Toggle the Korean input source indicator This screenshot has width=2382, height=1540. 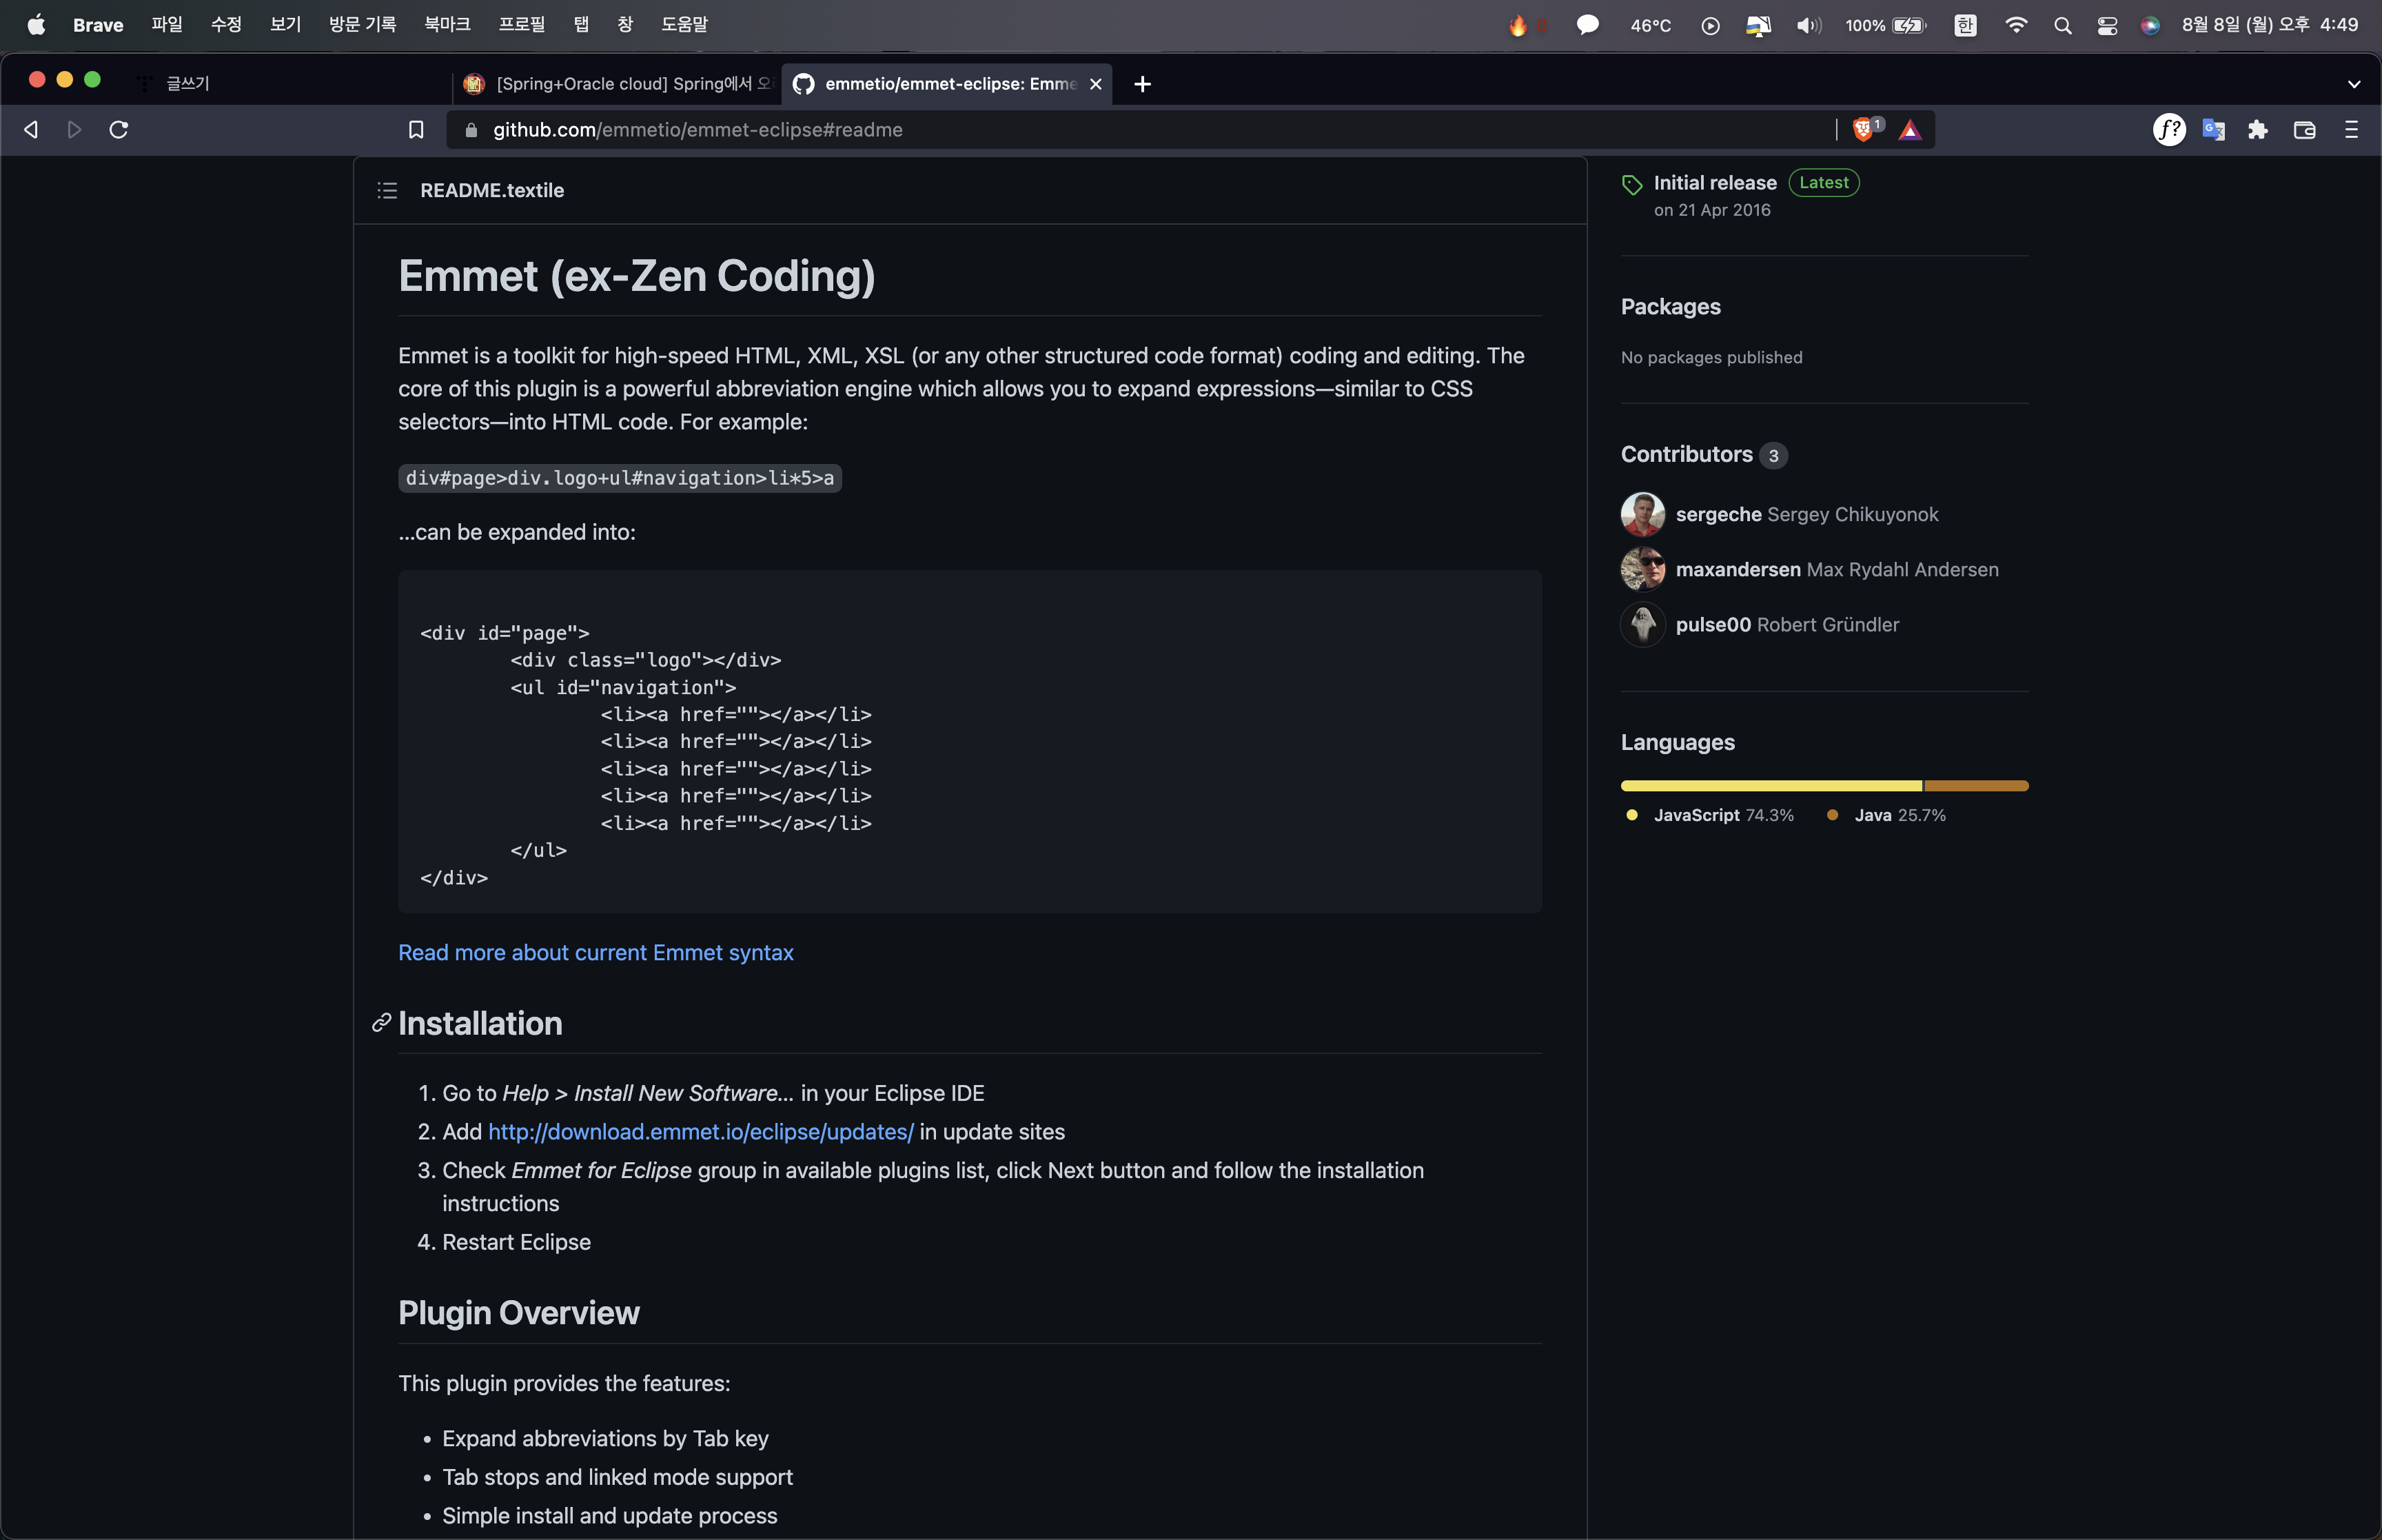tap(1965, 25)
